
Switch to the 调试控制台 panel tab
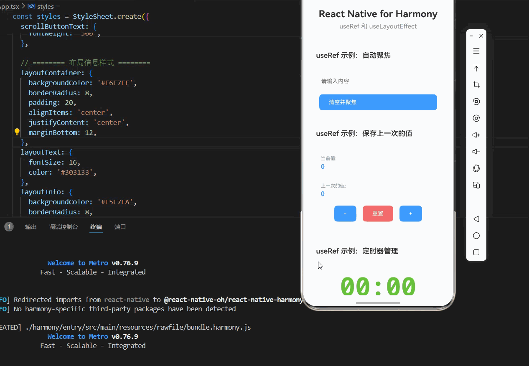tap(64, 227)
